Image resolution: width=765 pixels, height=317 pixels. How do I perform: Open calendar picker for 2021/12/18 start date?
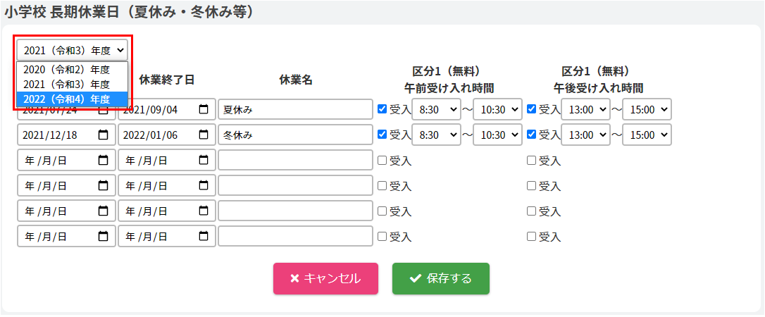click(x=104, y=135)
